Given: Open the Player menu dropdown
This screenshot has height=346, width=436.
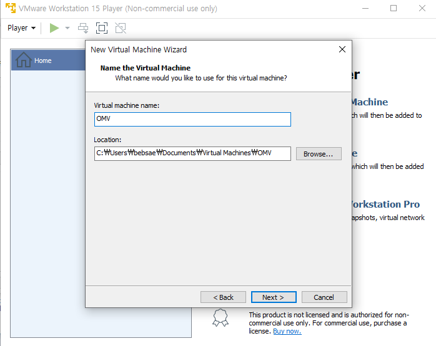Looking at the screenshot, I should pyautogui.click(x=21, y=28).
